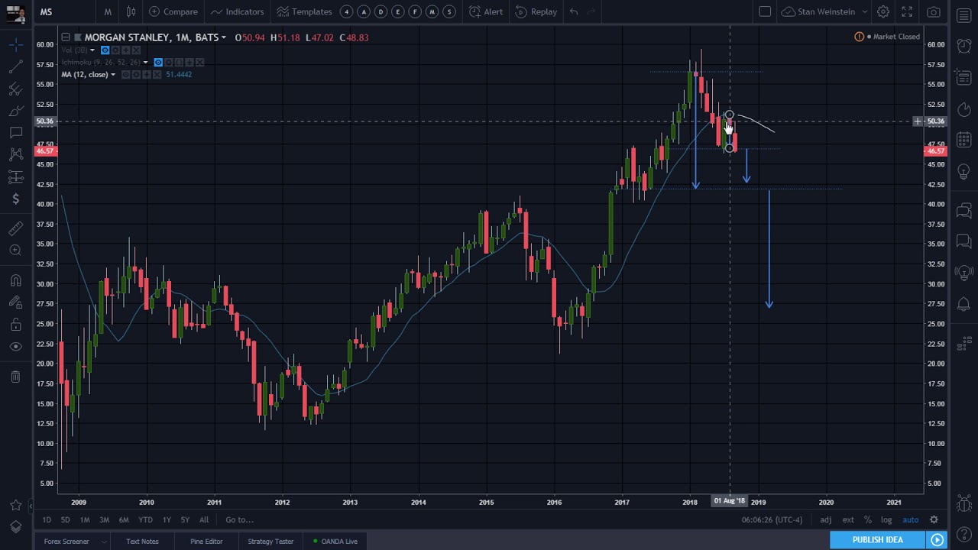978x550 pixels.
Task: Toggle hide all drawings eye in left toolbar
Action: 15,347
